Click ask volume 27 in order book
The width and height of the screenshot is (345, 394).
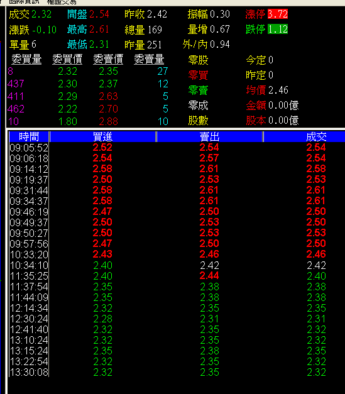tap(163, 71)
